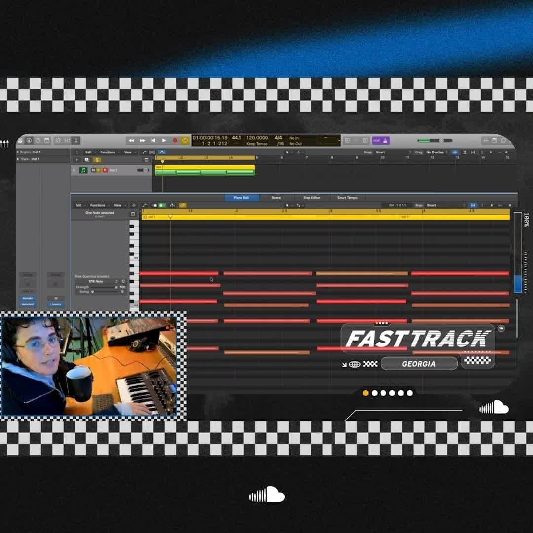Screen dimensions: 533x533
Task: Toggle automation display in tracks area
Action: point(144,152)
